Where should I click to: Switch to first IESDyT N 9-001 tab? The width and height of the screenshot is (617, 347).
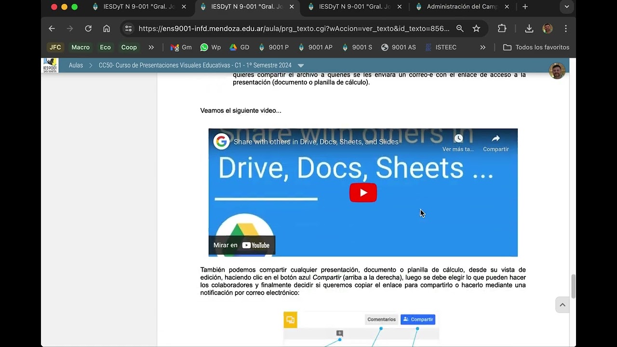pos(139,7)
